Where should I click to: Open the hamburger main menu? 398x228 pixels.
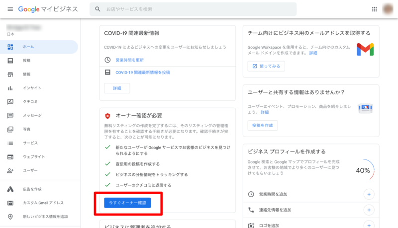coord(10,9)
